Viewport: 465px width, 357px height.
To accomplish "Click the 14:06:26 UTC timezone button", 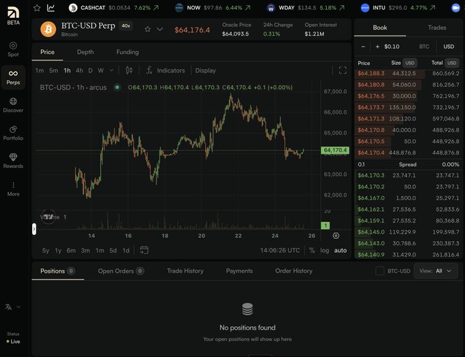I will click(280, 250).
